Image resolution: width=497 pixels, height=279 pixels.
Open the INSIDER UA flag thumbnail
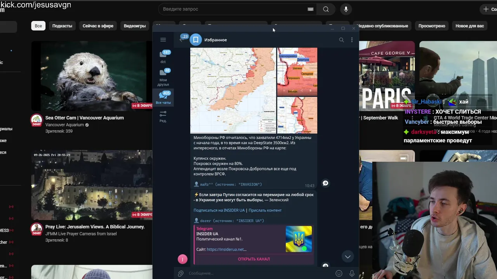(x=299, y=239)
